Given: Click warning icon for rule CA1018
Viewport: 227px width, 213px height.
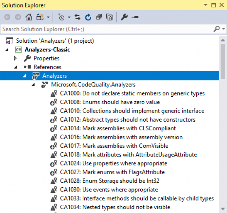Looking at the screenshot, I should (x=54, y=154).
